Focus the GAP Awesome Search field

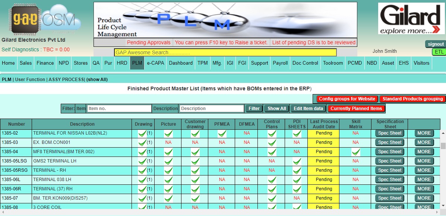pyautogui.click(x=225, y=52)
